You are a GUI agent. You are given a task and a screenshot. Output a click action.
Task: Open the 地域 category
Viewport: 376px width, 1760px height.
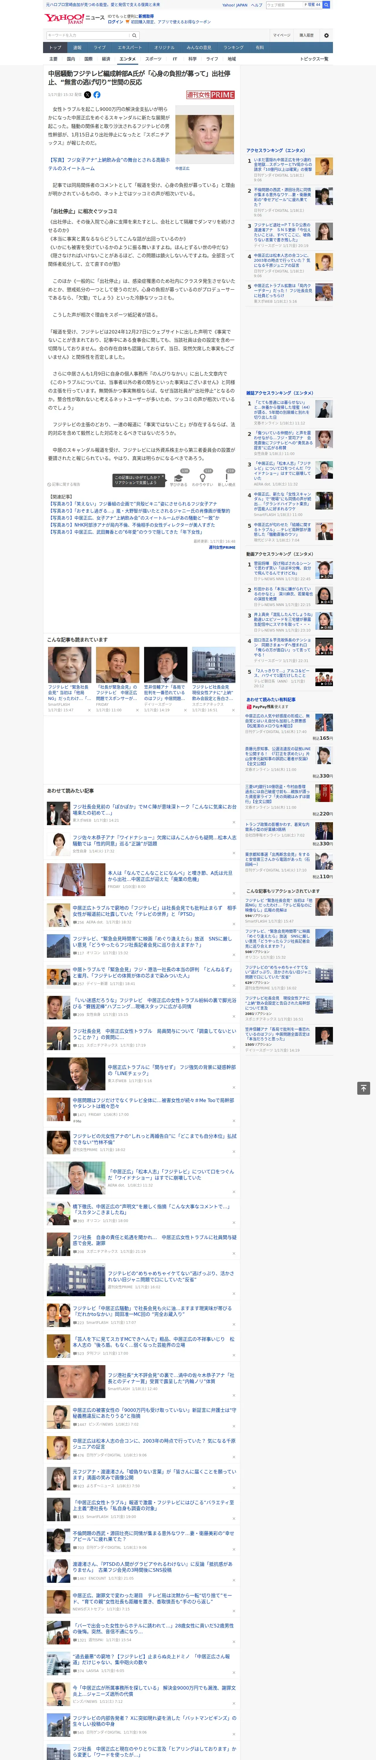(231, 59)
